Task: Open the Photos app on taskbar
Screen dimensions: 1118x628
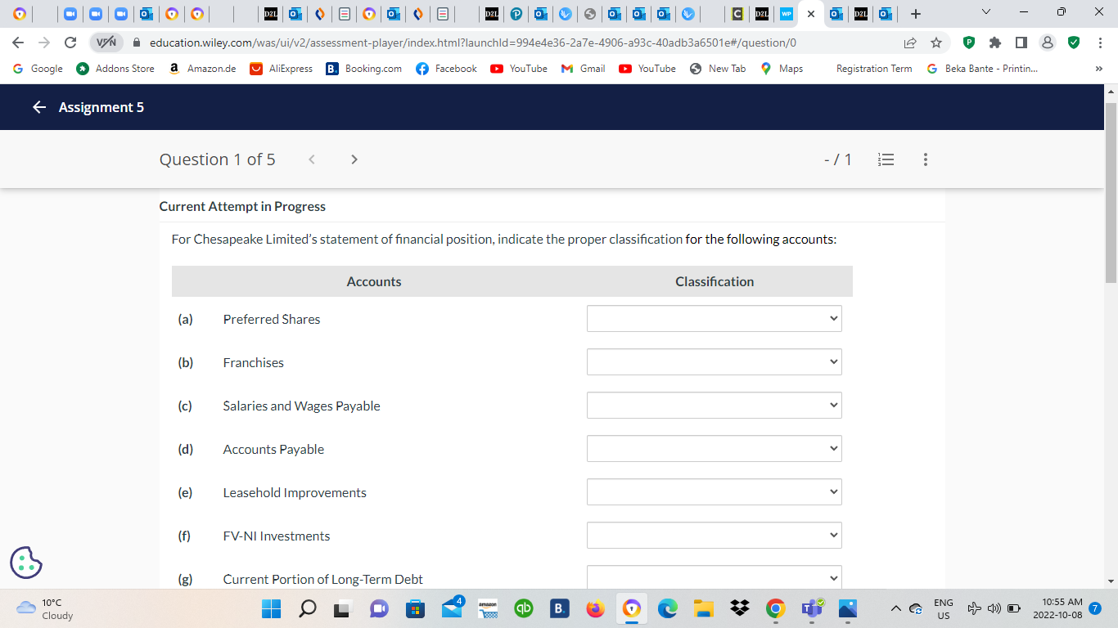Action: pos(848,608)
